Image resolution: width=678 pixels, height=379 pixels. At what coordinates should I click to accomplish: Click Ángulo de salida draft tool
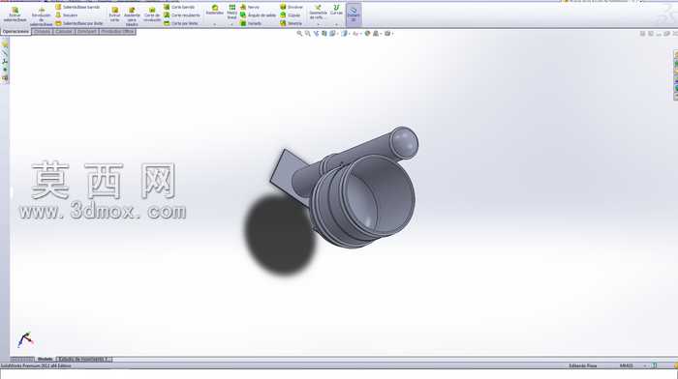click(259, 15)
